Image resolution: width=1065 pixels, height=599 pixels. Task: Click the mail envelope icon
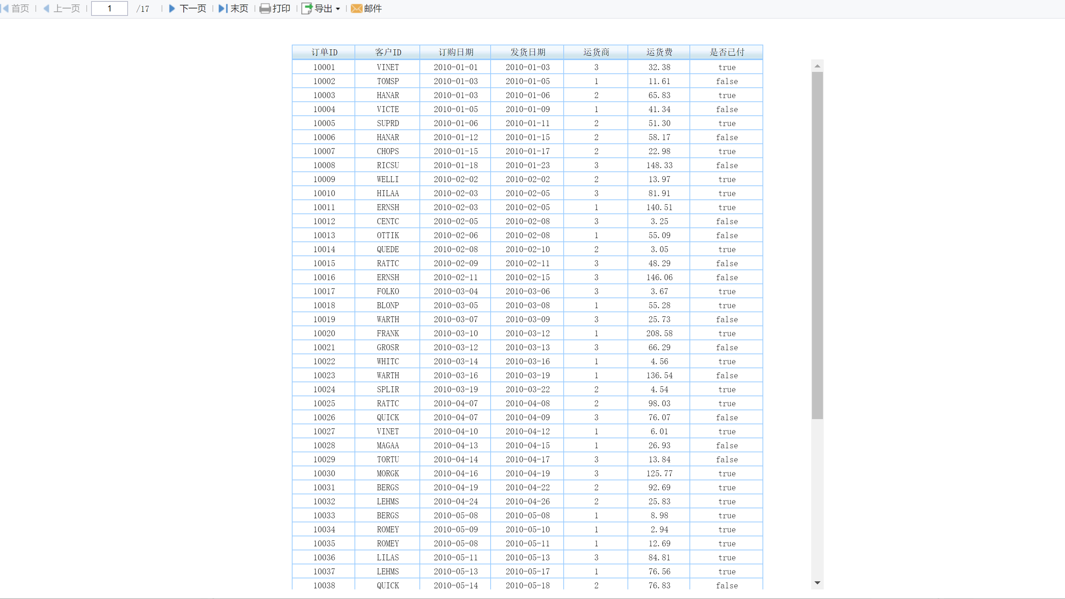click(356, 9)
